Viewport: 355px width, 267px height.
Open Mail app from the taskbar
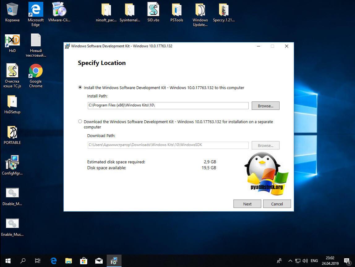click(x=99, y=261)
